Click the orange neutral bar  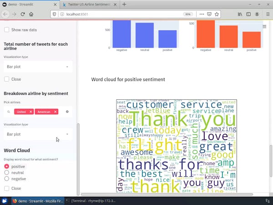(228, 36)
